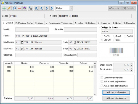
Task: Click the Aceptar button
Action: [x=115, y=8]
